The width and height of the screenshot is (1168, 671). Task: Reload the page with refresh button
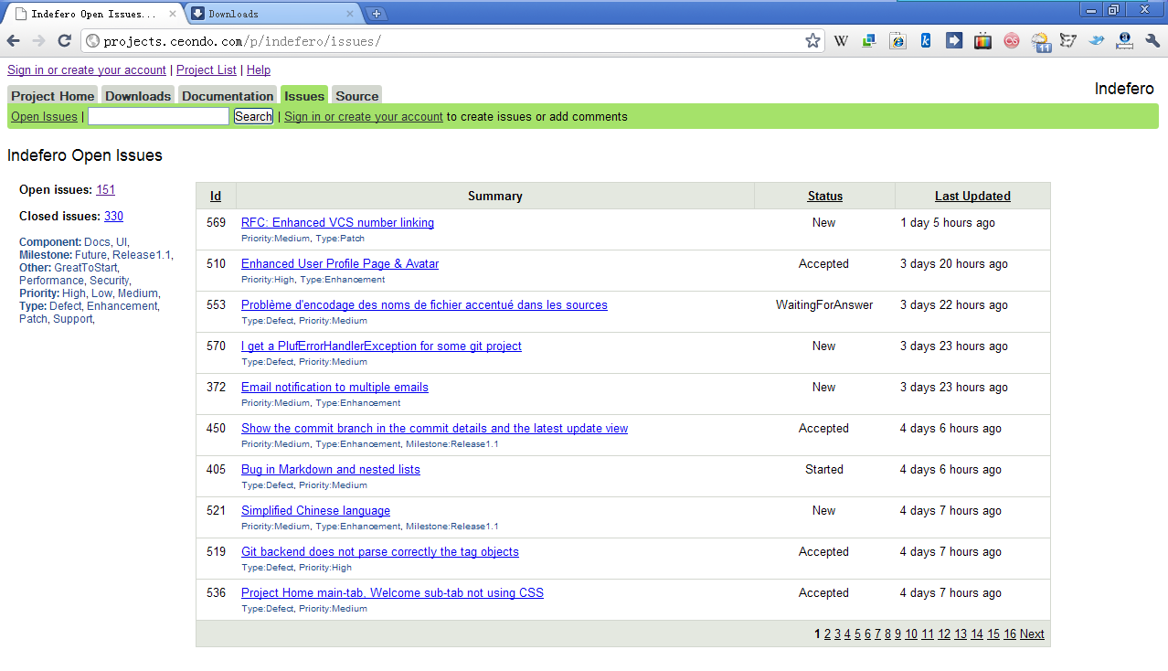[64, 41]
